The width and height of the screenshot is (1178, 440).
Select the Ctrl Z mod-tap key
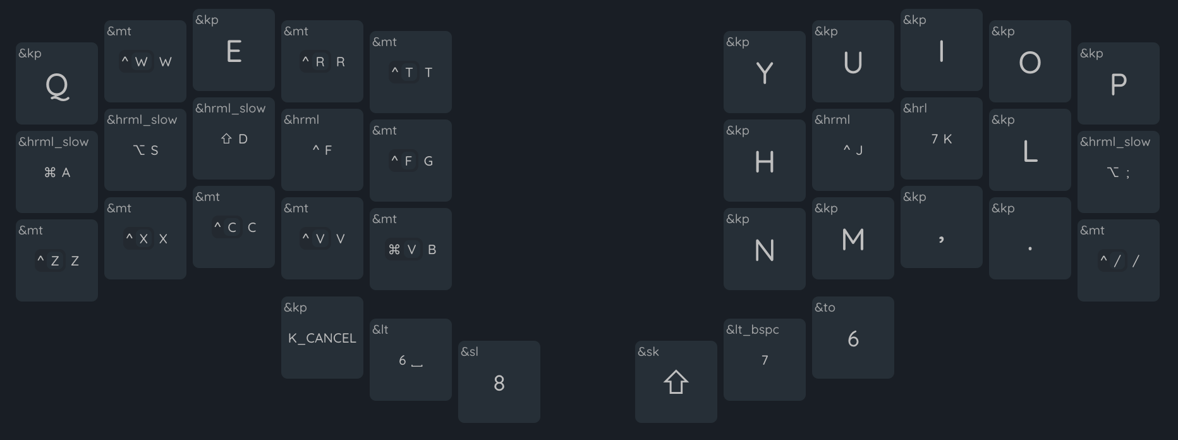tap(57, 260)
